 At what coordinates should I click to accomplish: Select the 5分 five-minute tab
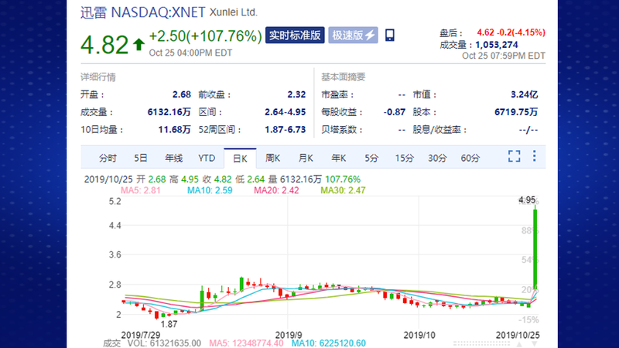click(x=371, y=159)
